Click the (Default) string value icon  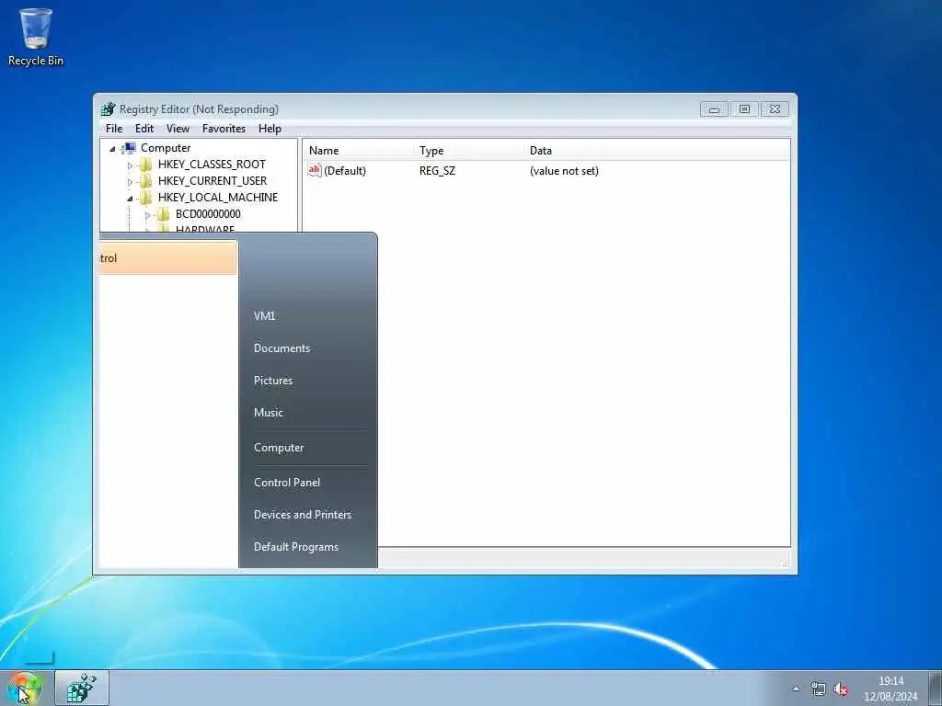tap(315, 170)
